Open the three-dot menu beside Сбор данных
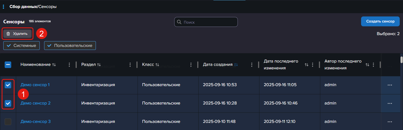This screenshot has height=130, width=403. coord(3,7)
